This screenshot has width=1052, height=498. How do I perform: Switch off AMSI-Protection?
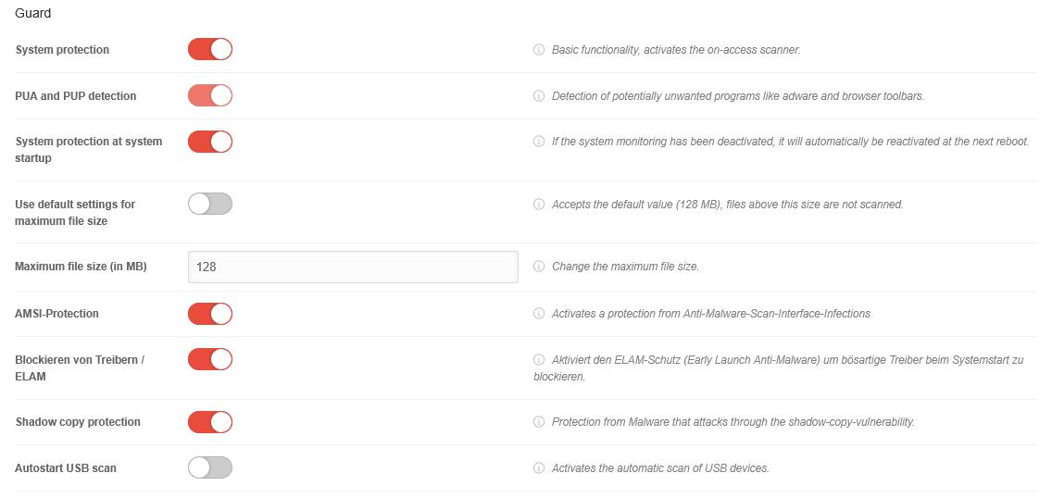tap(210, 314)
